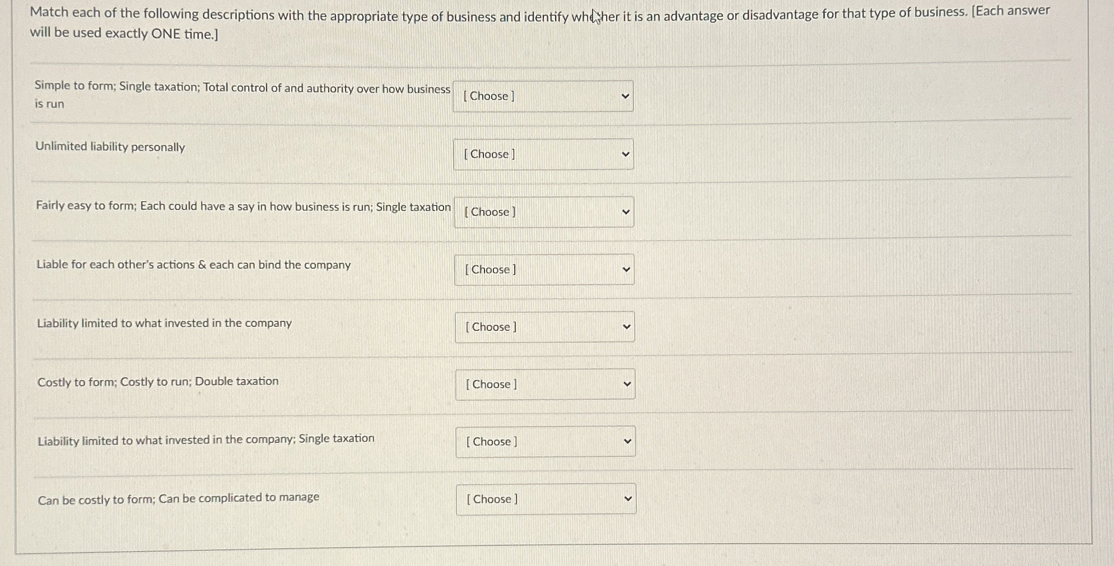This screenshot has height=566, width=1114.
Task: Open the dropdown for 'Liability limited to what invested'
Action: point(544,326)
